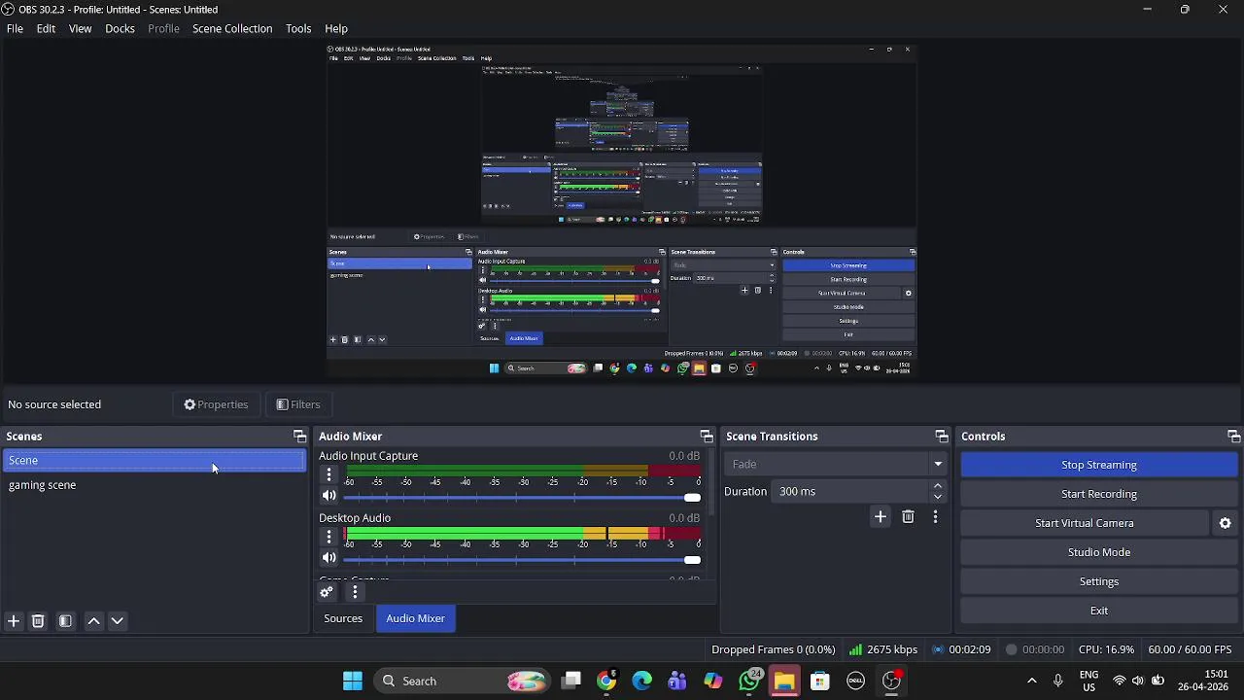1244x700 pixels.
Task: Open the Help menu
Action: [x=336, y=28]
